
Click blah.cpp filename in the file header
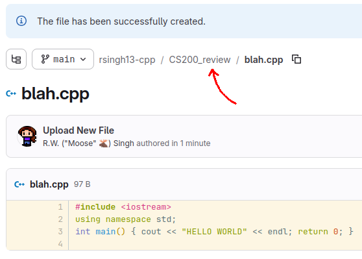click(x=49, y=184)
